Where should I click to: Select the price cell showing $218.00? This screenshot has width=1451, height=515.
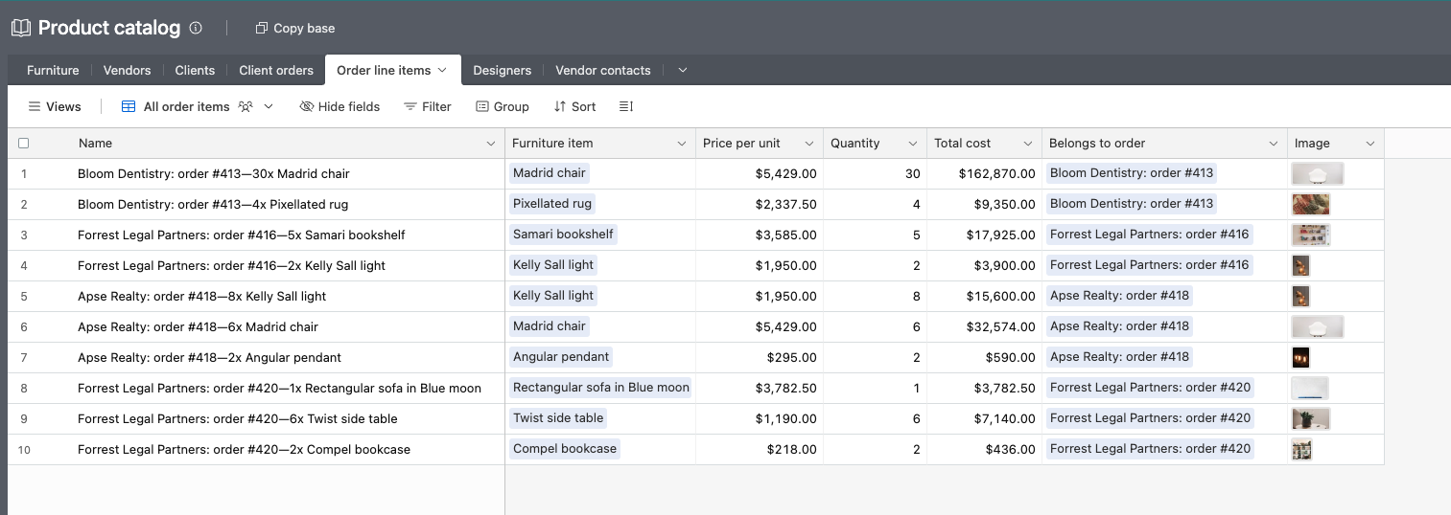pyautogui.click(x=760, y=450)
